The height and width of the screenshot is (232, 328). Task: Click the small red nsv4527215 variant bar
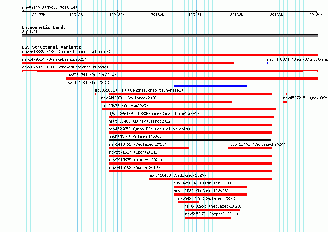tap(285, 102)
